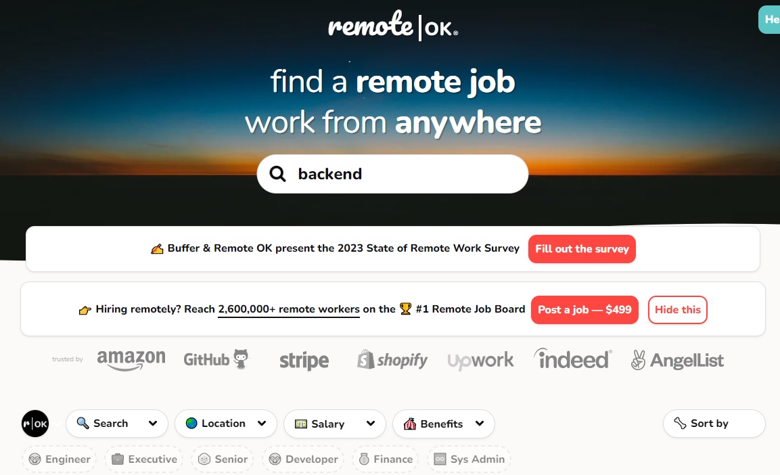
Task: Click Fill out the survey button
Action: click(x=582, y=249)
